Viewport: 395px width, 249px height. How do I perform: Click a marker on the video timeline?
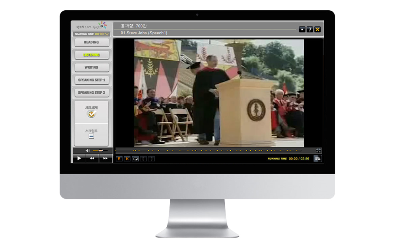pyautogui.click(x=167, y=151)
